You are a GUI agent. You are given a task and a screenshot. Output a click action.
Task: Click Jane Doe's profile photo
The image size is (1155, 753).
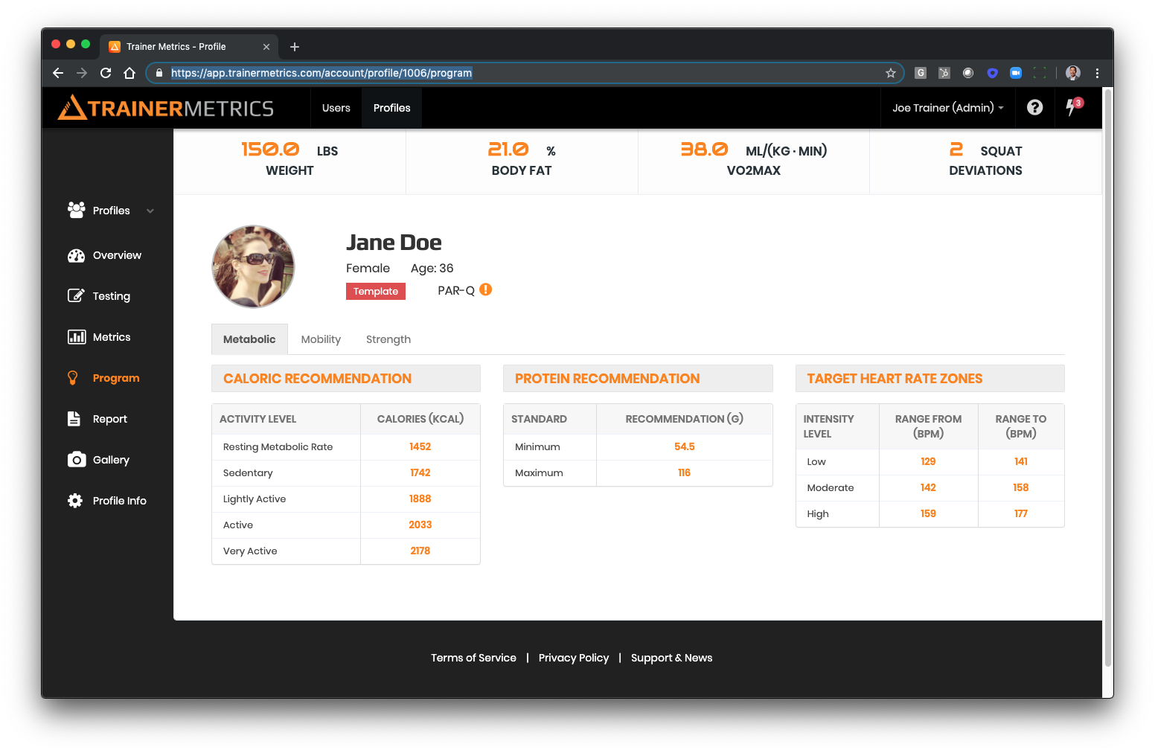(x=254, y=266)
